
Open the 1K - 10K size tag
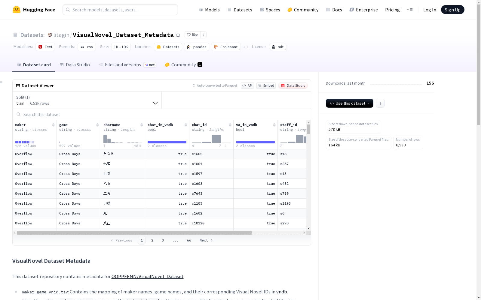(121, 47)
